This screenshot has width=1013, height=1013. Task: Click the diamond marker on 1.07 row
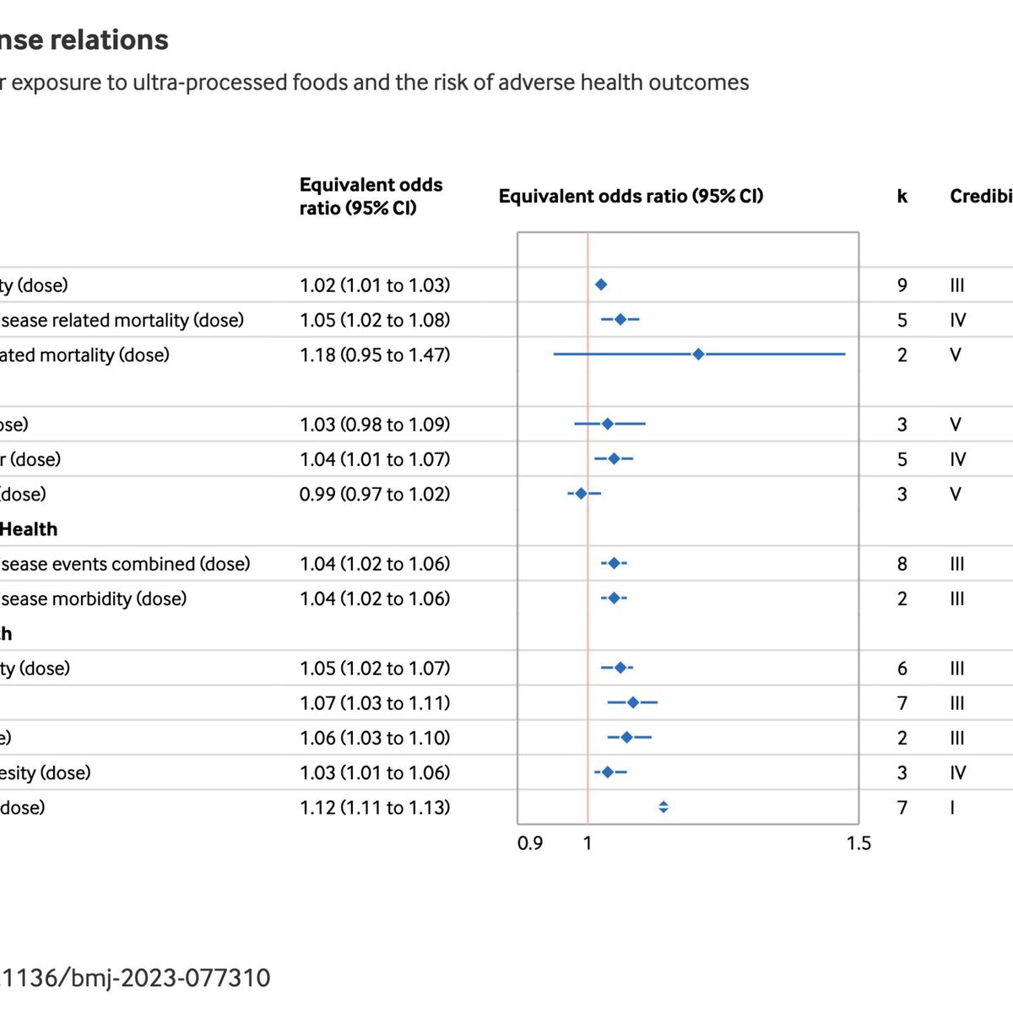(x=633, y=702)
